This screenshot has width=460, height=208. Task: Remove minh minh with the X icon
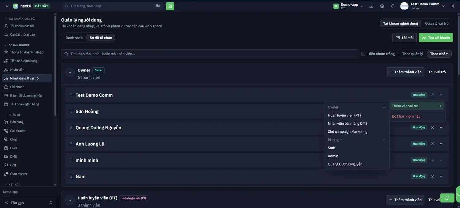click(x=432, y=160)
